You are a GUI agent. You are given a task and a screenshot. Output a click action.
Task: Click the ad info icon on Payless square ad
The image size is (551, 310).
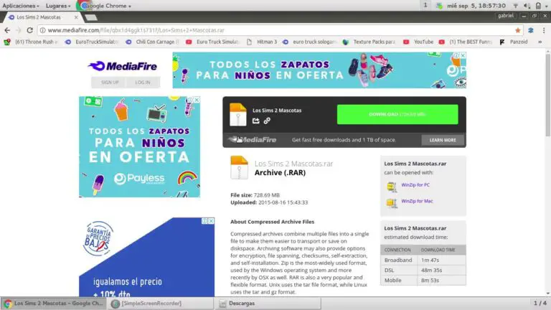pyautogui.click(x=190, y=100)
